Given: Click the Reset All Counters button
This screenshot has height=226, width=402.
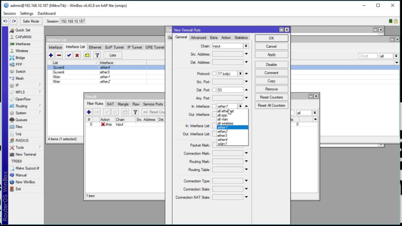Looking at the screenshot, I should (271, 105).
